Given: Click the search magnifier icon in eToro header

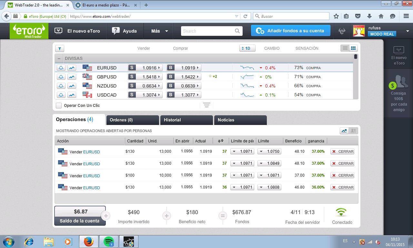Looking at the screenshot, I should (237, 31).
